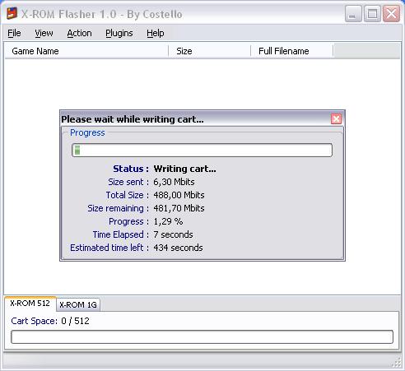Click the resize grip in status bar corner
405x371 pixels.
(x=396, y=362)
